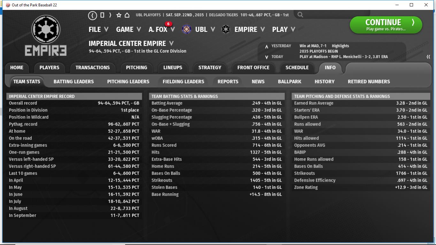Image resolution: width=436 pixels, height=245 pixels.
Task: Click the search magnifier icon
Action: 300,15
